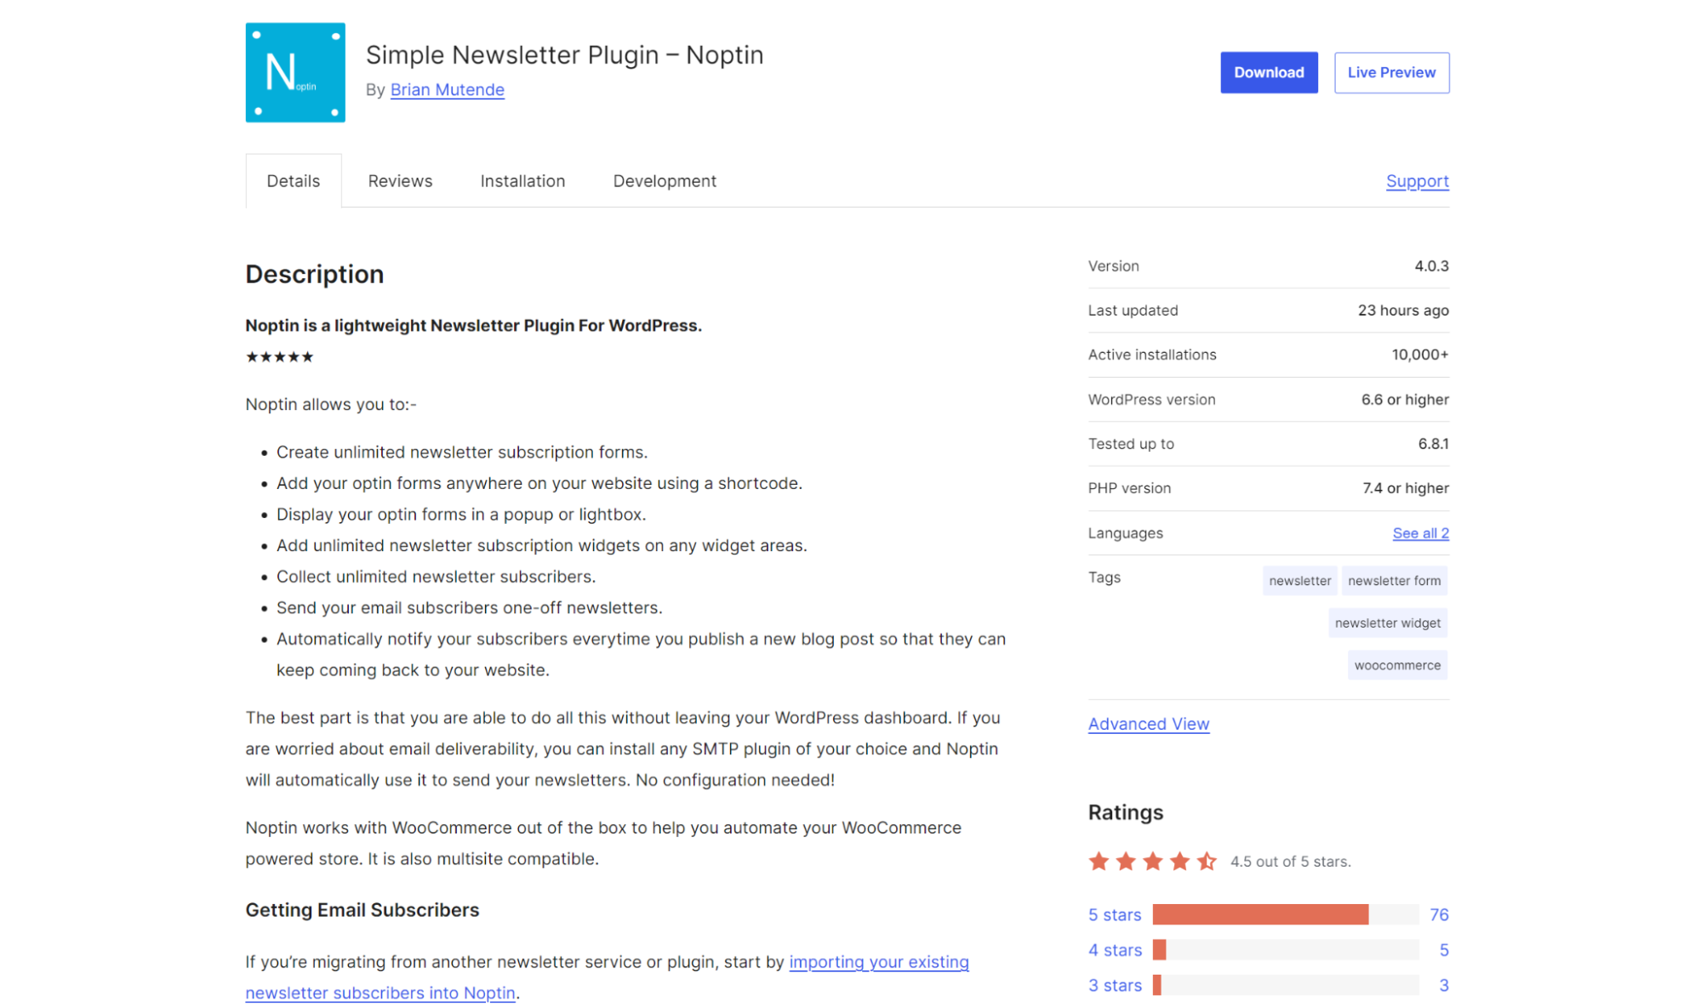The width and height of the screenshot is (1701, 1007).
Task: Select the newsletter tag
Action: click(x=1299, y=580)
